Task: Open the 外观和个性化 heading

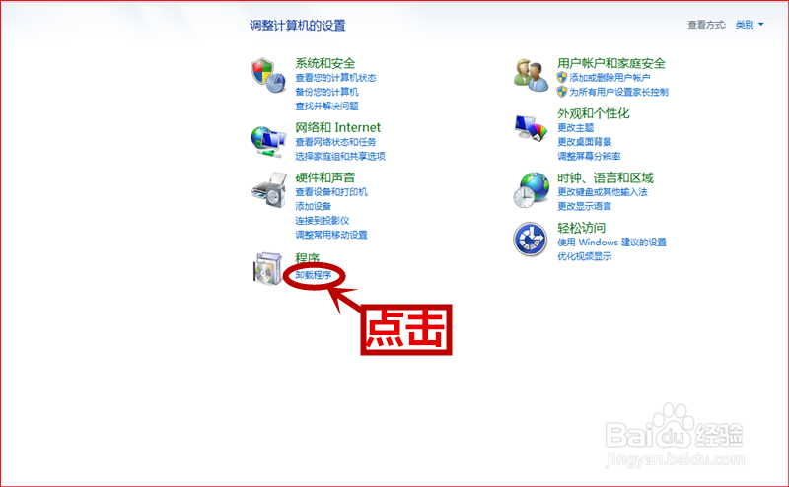Action: click(594, 113)
